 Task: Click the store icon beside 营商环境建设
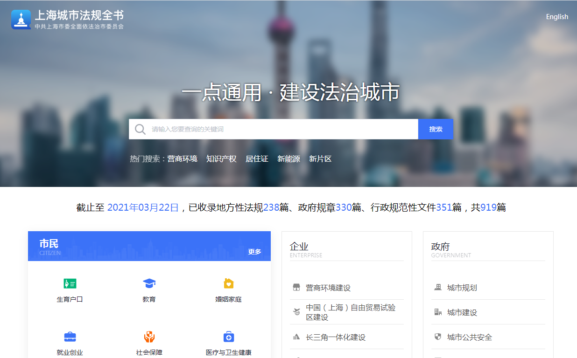pyautogui.click(x=296, y=288)
